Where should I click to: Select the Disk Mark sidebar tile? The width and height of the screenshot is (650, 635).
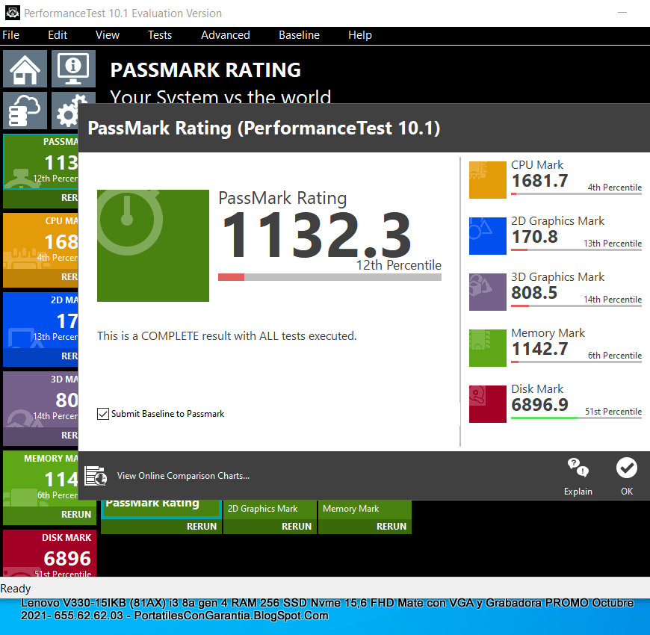point(50,554)
